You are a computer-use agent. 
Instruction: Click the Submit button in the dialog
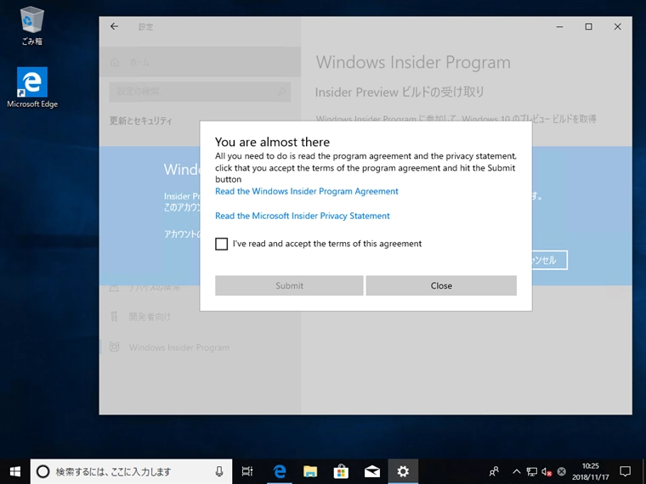[x=289, y=285]
